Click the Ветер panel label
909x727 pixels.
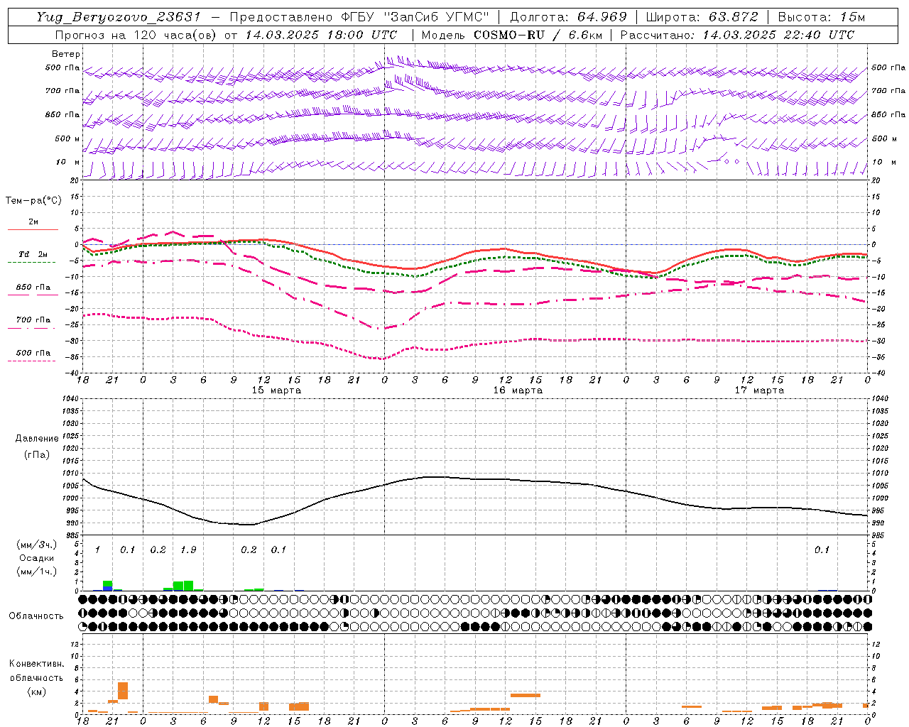coord(66,54)
